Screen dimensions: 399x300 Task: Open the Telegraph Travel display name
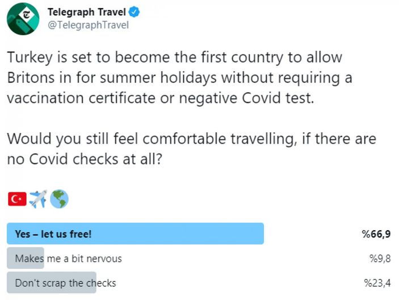tap(88, 12)
